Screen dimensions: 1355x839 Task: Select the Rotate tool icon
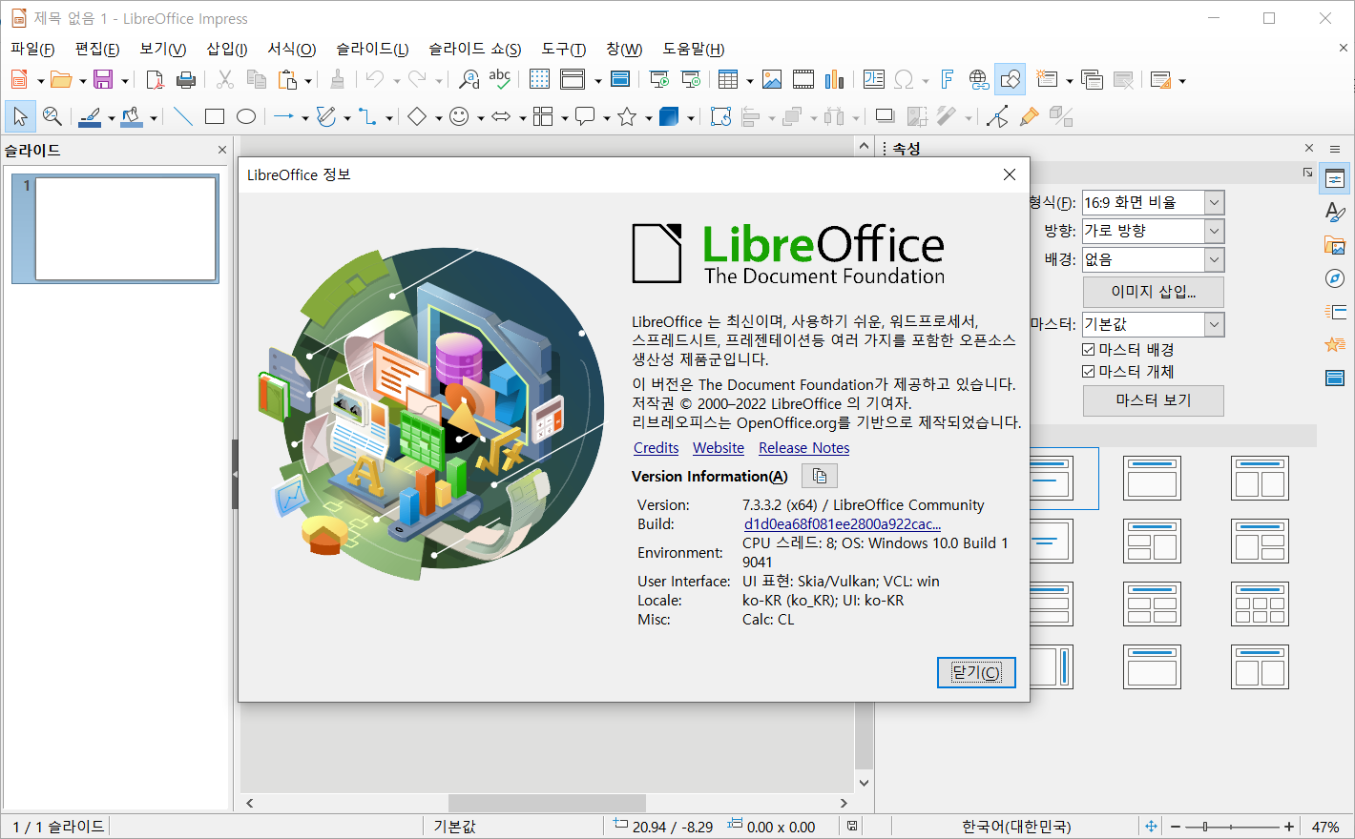[x=721, y=116]
